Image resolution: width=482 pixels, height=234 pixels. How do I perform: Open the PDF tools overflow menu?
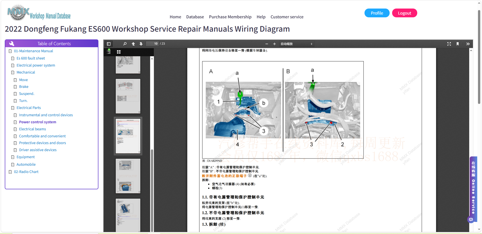coord(468,44)
